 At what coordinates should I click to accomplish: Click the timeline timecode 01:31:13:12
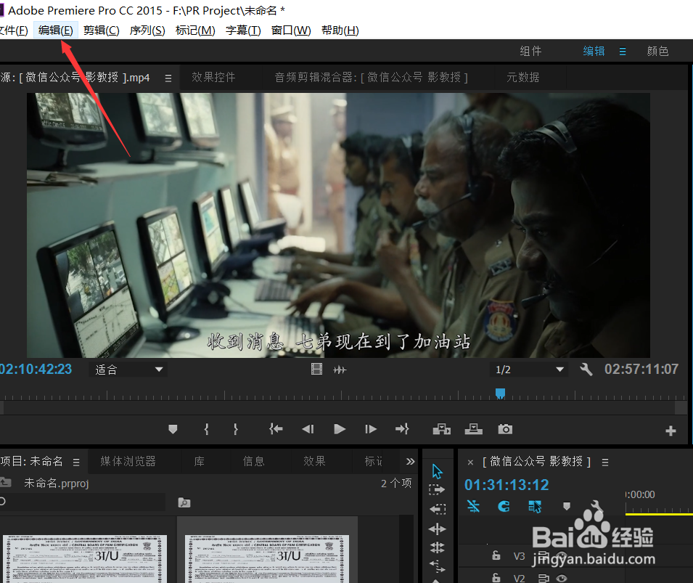point(507,485)
